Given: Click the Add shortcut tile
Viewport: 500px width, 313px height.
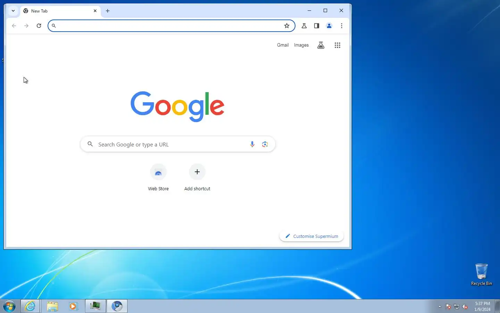Looking at the screenshot, I should [197, 178].
